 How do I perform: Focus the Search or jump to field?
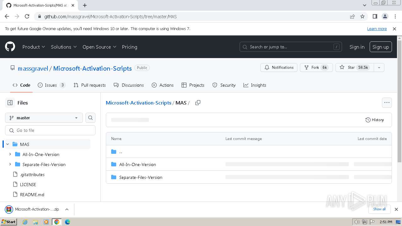pyautogui.click(x=291, y=47)
